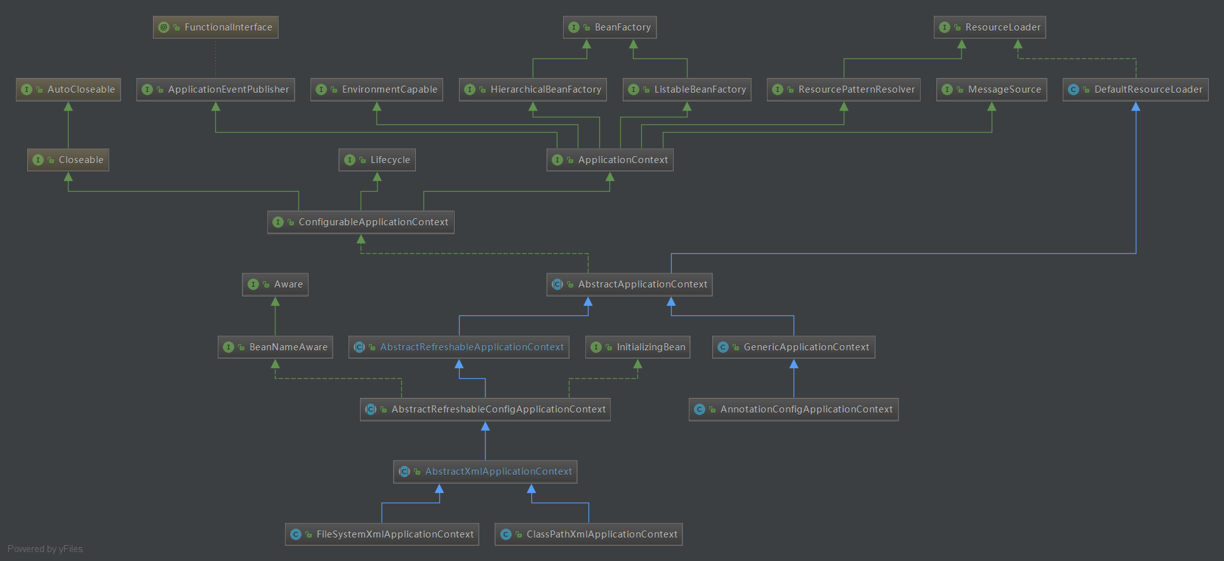This screenshot has width=1224, height=561.
Task: Click the interface icon on ApplicationContext
Action: click(557, 160)
